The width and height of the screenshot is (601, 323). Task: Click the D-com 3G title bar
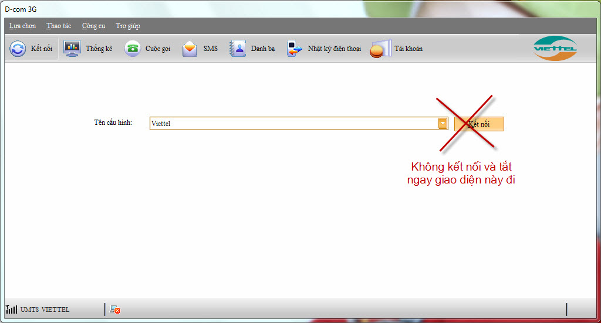point(235,8)
